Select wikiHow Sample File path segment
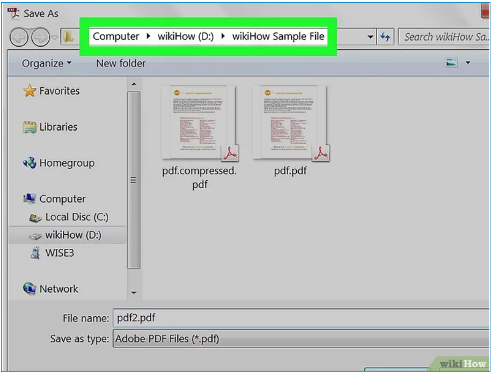The width and height of the screenshot is (491, 373). (x=278, y=36)
